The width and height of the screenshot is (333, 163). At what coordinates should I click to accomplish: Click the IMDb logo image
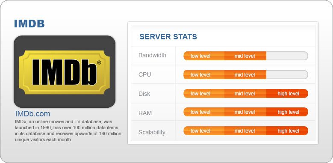(65, 71)
